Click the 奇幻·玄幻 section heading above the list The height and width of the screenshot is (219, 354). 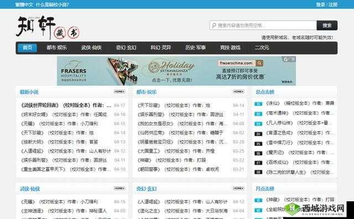tap(146, 189)
